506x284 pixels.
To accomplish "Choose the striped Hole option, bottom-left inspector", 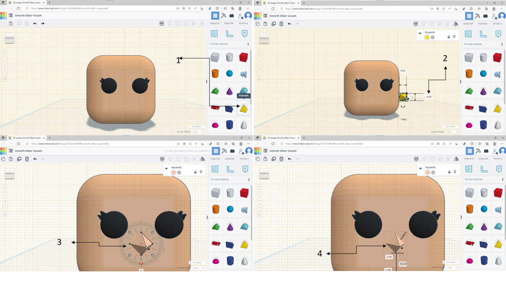I will [179, 172].
